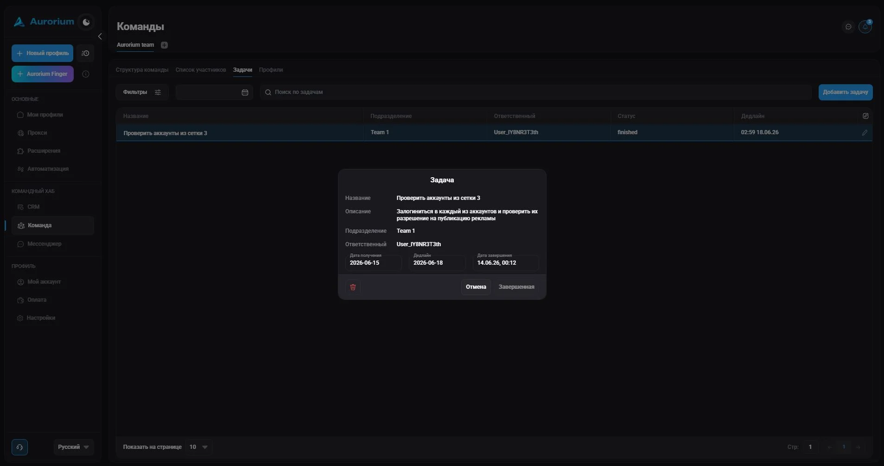Image resolution: width=884 pixels, height=466 pixels.
Task: Toggle the dark/light theme moon icon
Action: 86,22
